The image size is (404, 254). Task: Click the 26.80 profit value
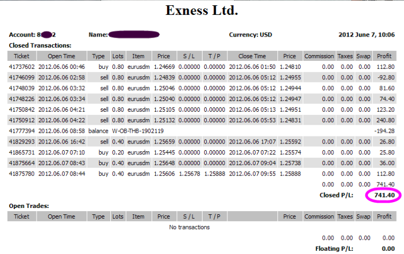tap(387, 142)
